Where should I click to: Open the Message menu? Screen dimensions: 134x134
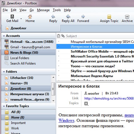click(43, 10)
